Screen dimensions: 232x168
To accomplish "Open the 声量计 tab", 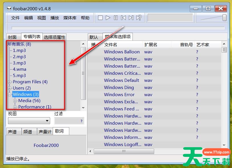I will coord(45,131).
